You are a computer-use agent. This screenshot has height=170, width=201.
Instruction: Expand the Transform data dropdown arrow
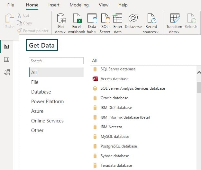pos(178,32)
